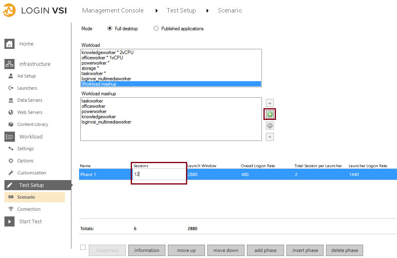Click the Settings arrows icon

coord(11,149)
